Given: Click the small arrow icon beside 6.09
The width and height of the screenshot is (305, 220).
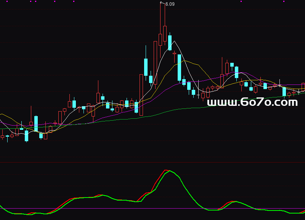Looking at the screenshot, I should 162,3.
